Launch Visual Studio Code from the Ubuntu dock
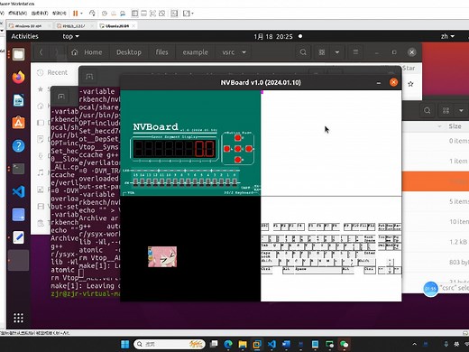Viewport: 469px width, 352px height. point(18,191)
